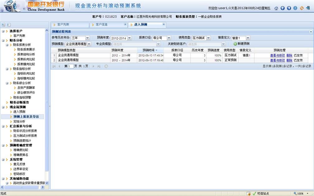Click the IE security icon in status bar
The image size is (314, 196).
pos(249,194)
